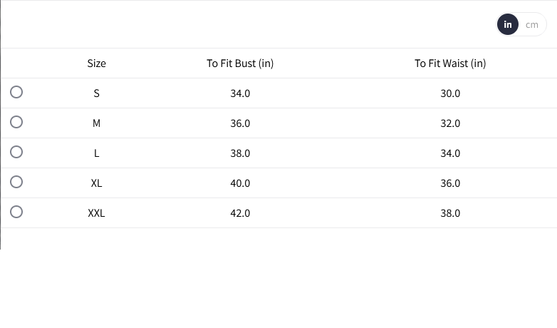
Task: Select the radio button for size M
Action: (x=16, y=122)
